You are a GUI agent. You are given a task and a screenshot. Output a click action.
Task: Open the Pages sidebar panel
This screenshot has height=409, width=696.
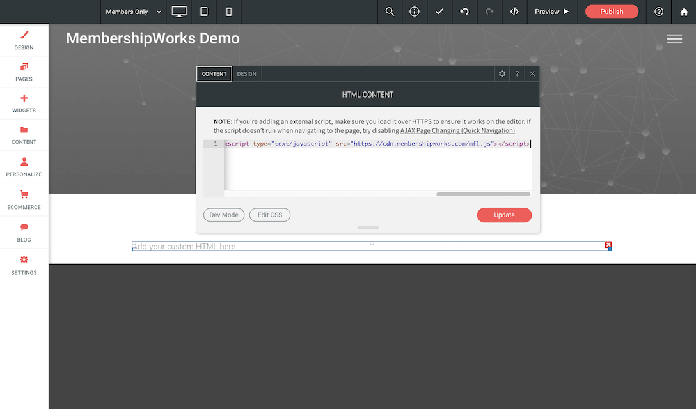pos(24,72)
